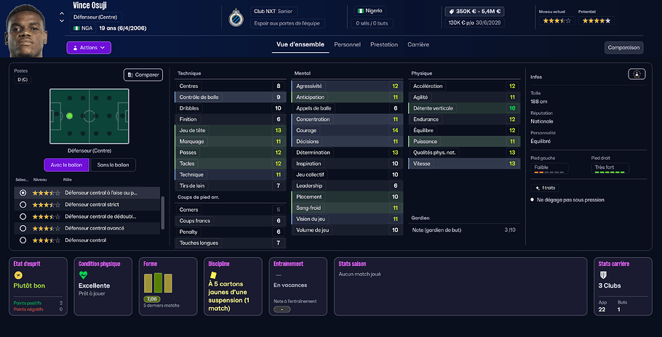The height and width of the screenshot is (337, 662).
Task: Go to next player with down chevron
Action: tap(62, 21)
